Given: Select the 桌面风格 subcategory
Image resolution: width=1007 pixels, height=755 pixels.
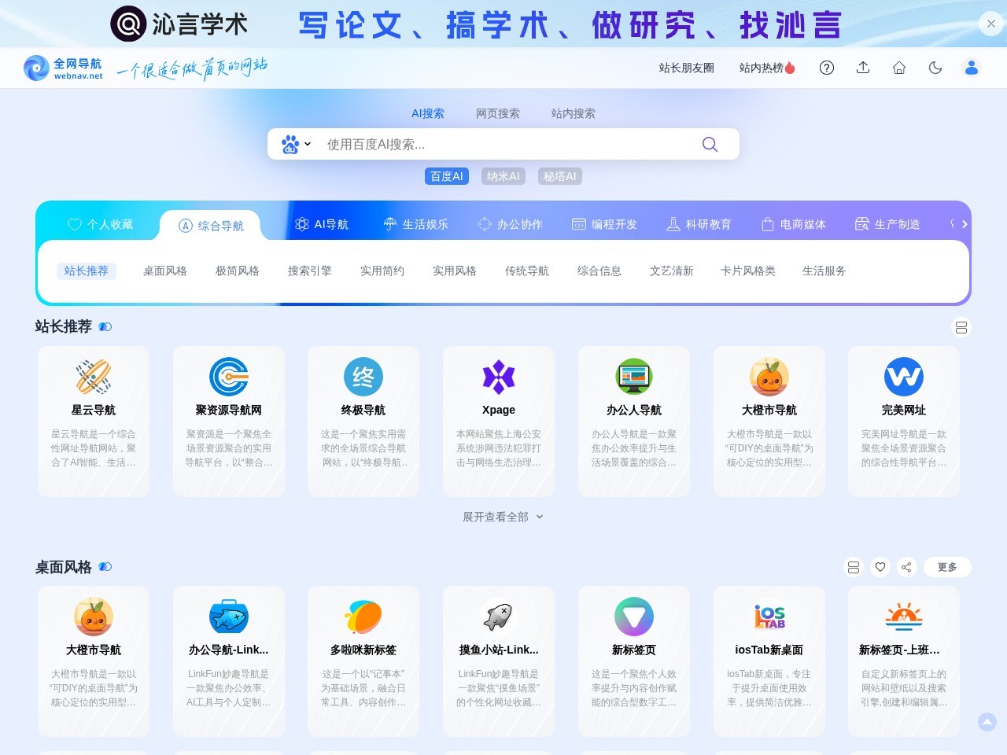Looking at the screenshot, I should [x=165, y=271].
